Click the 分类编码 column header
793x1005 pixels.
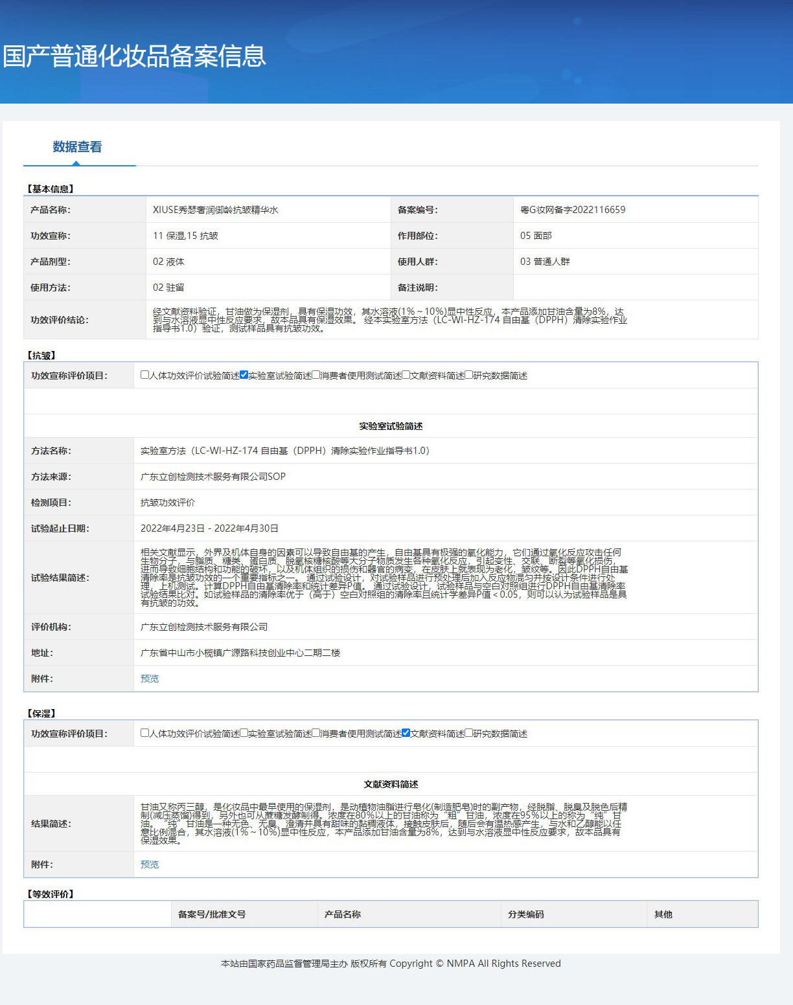click(526, 914)
